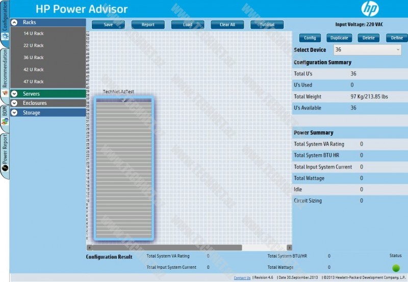Image resolution: width=408 pixels, height=282 pixels.
Task: Click the Circuit Sizing row label
Action: point(308,201)
